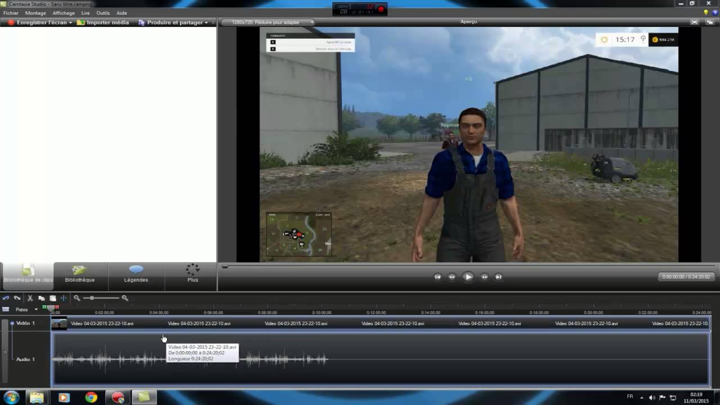The image size is (720, 405).
Task: Paste the clip on the timeline
Action: tap(53, 298)
